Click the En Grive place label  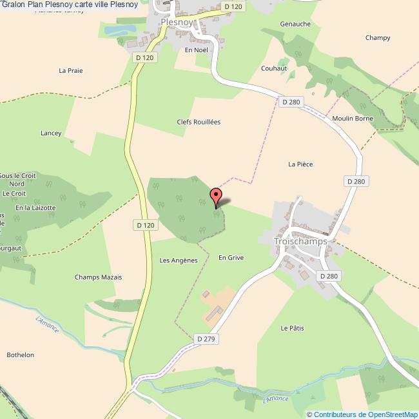pyautogui.click(x=231, y=258)
